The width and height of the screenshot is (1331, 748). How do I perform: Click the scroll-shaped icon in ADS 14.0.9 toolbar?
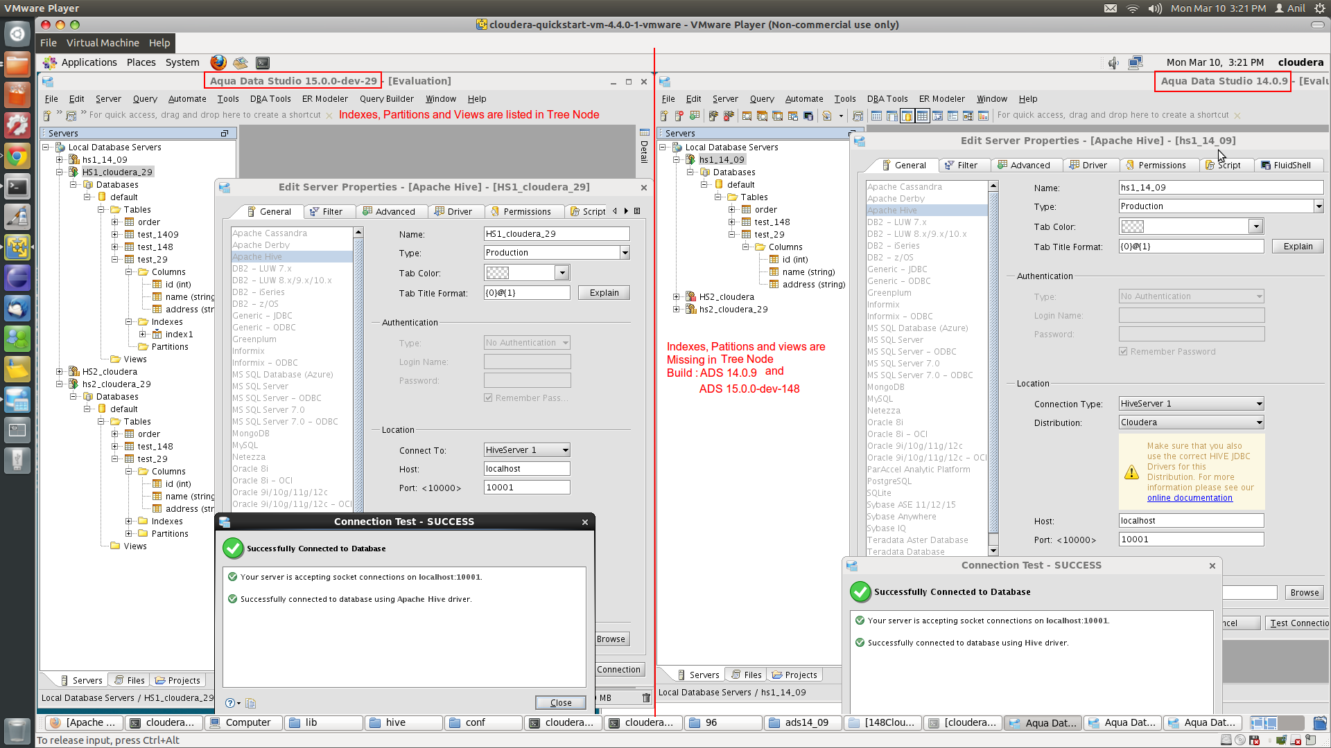(858, 116)
